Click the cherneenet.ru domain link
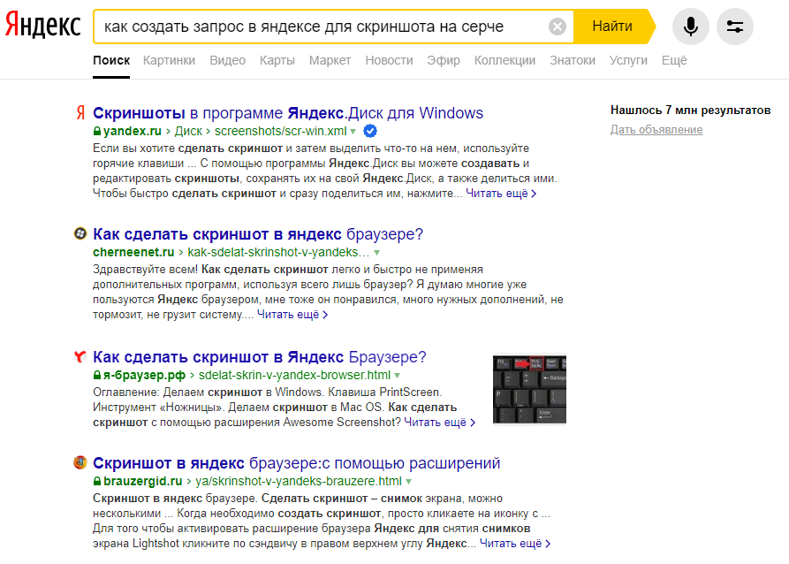 pyautogui.click(x=133, y=252)
